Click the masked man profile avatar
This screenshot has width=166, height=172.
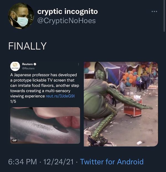(x=20, y=17)
